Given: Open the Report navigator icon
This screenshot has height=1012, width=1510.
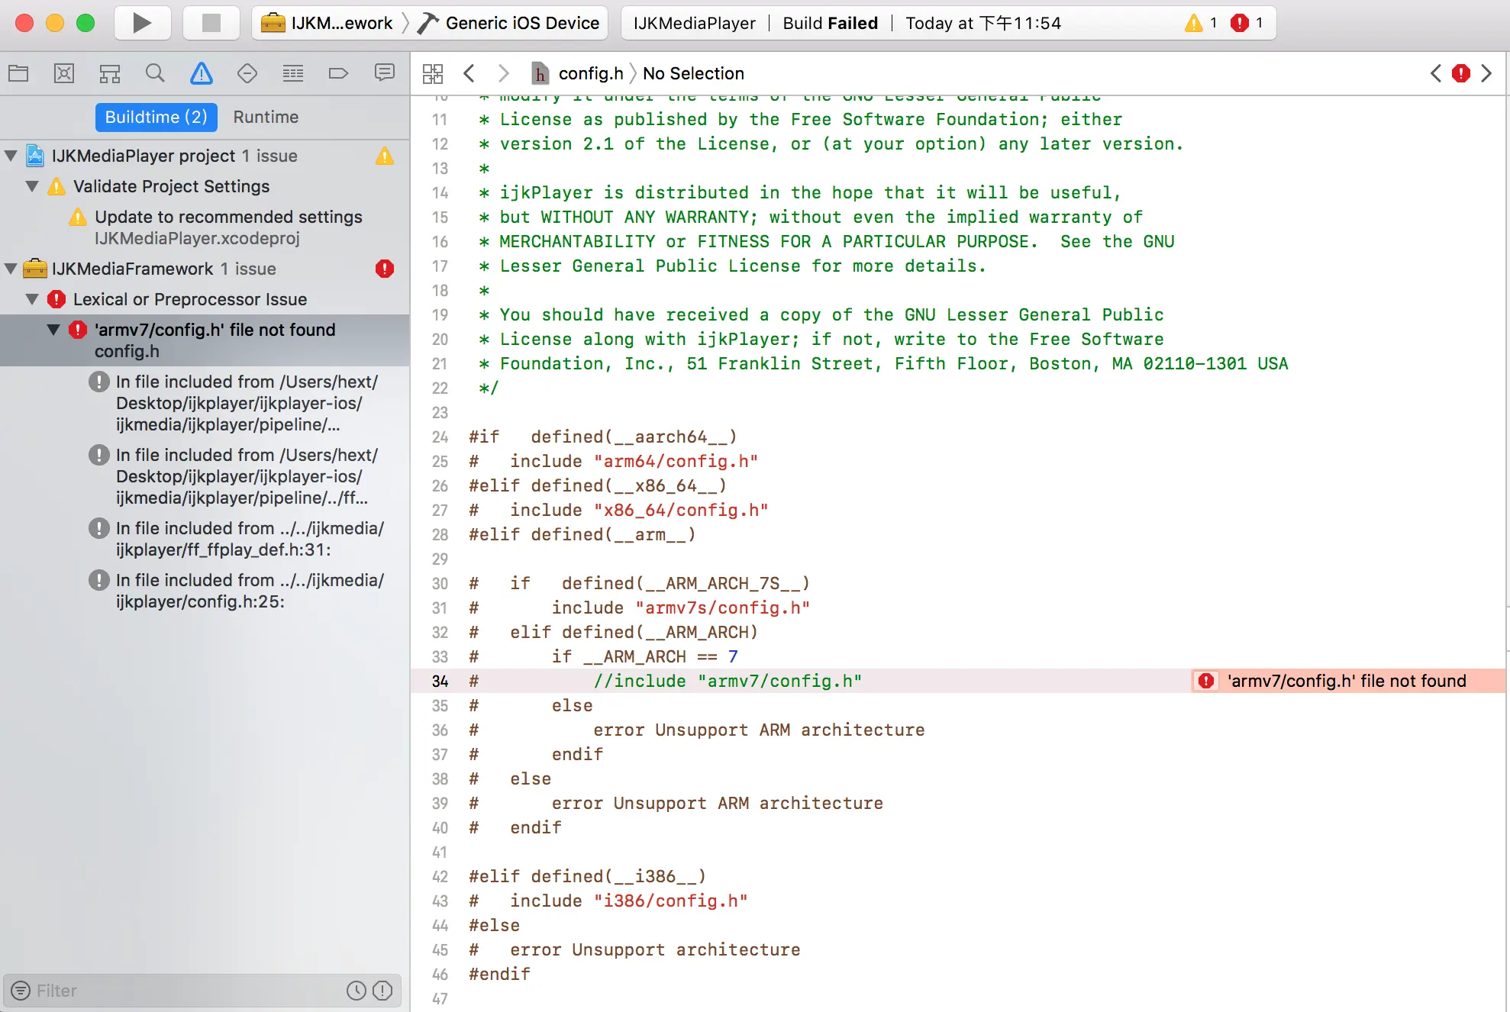Looking at the screenshot, I should tap(384, 73).
